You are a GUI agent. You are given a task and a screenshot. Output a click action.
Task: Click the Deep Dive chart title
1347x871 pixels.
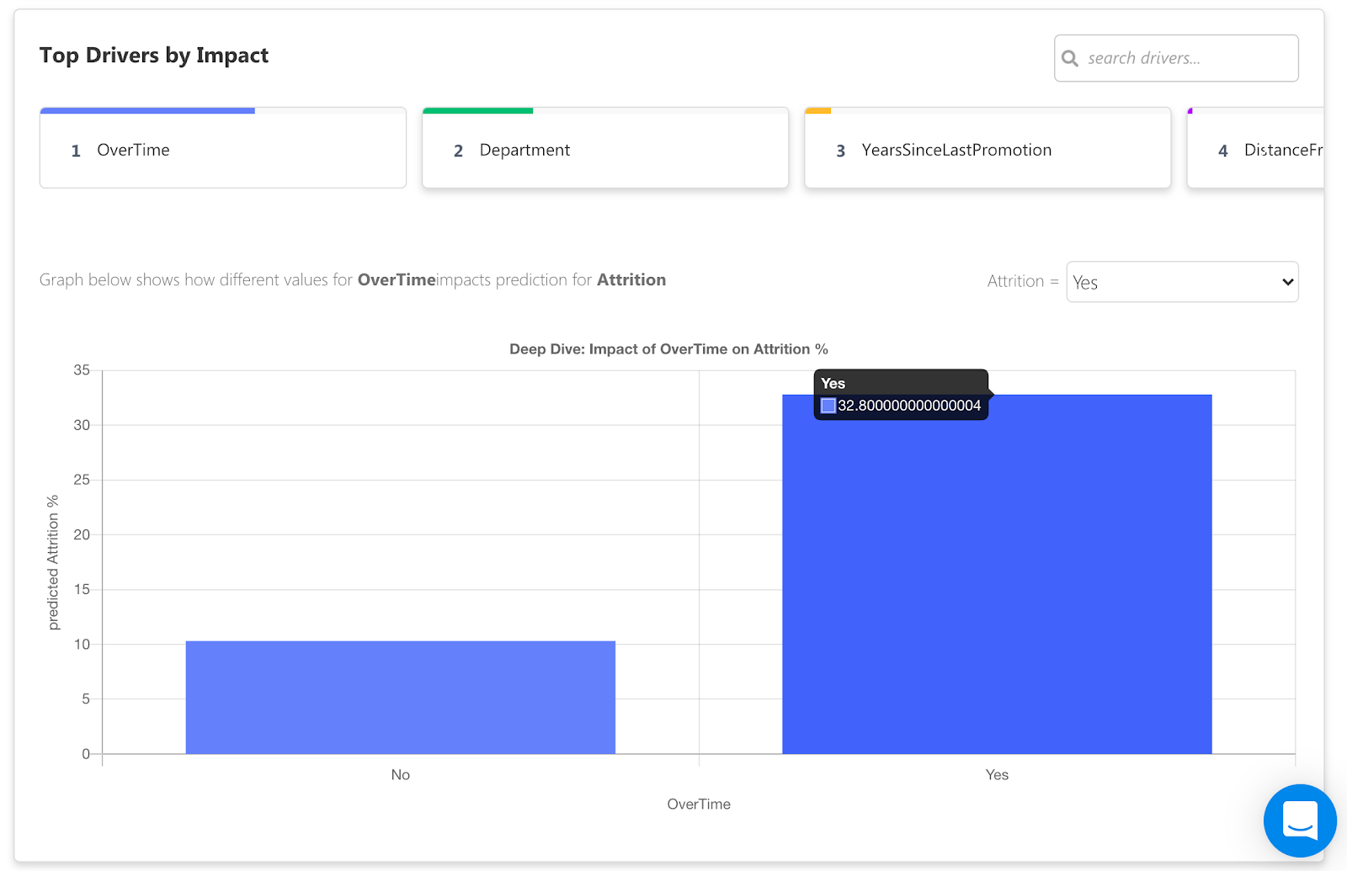pos(668,349)
